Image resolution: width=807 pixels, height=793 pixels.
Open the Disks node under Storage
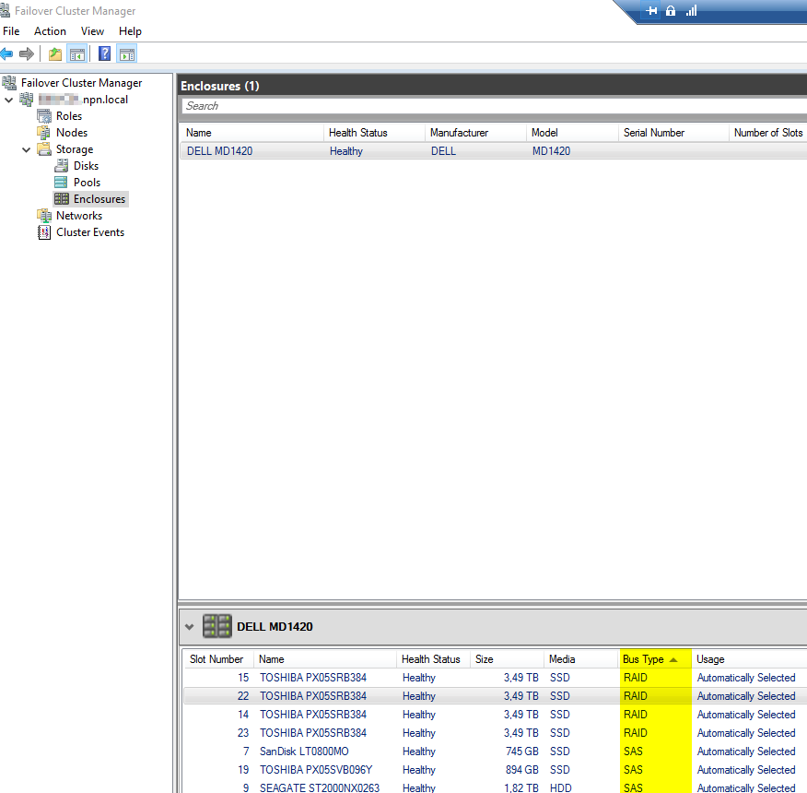(x=86, y=166)
